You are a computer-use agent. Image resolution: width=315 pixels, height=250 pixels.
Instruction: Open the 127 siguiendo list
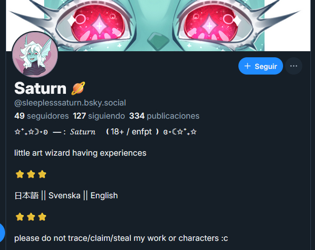(x=99, y=116)
